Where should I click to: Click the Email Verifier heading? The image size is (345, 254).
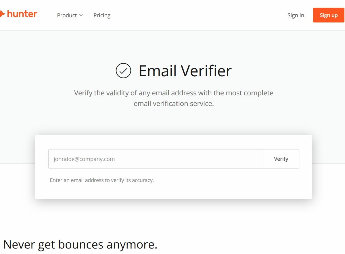click(185, 71)
